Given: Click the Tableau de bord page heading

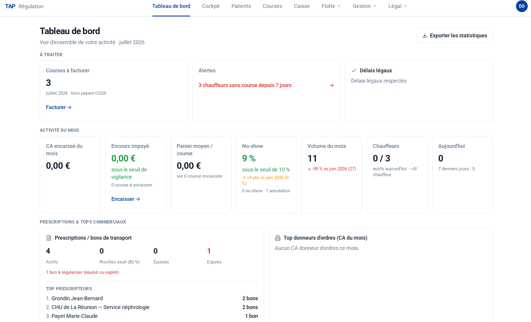Looking at the screenshot, I should (x=70, y=31).
